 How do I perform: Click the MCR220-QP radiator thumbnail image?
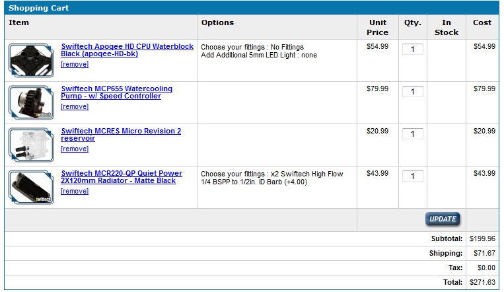(31, 187)
